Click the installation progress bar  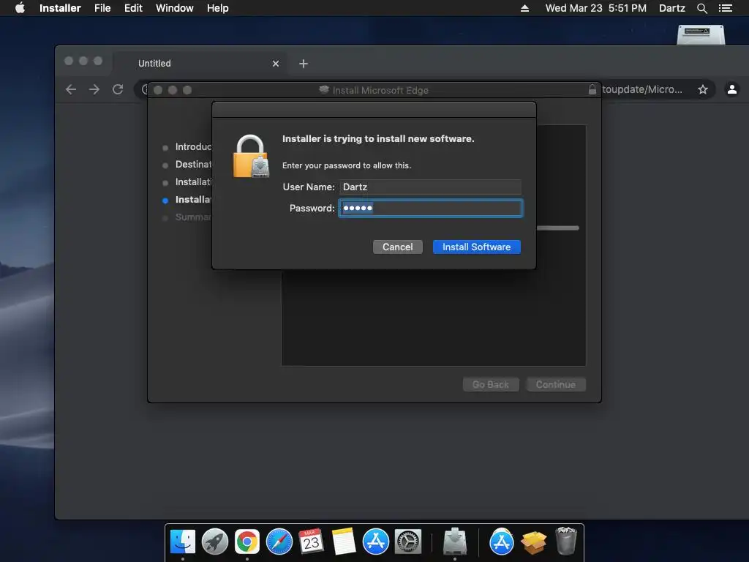pos(557,228)
